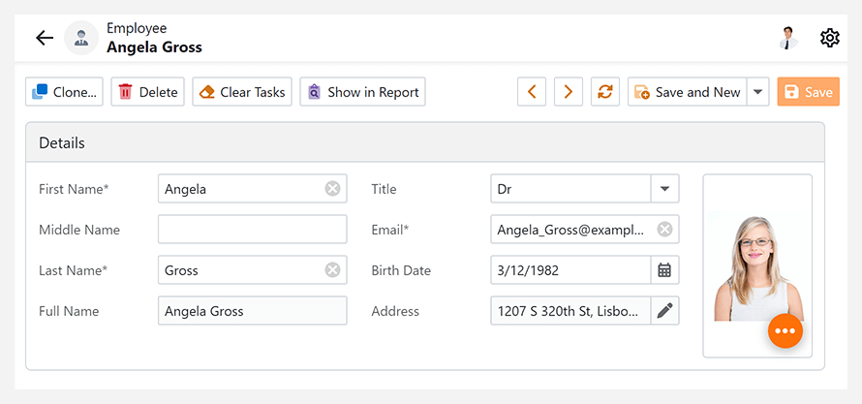Screen dimensions: 862x404
Task: Go to the next employee record
Action: coord(568,92)
